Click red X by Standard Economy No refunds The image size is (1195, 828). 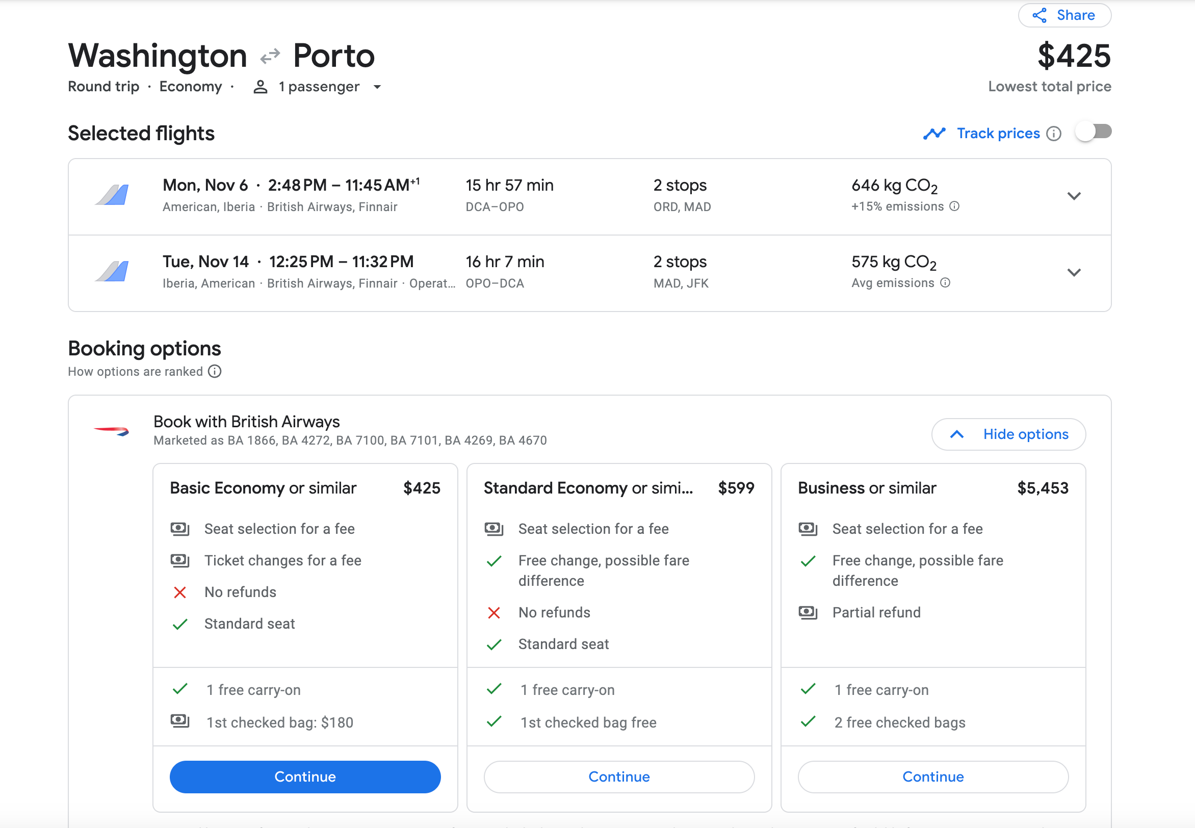494,613
